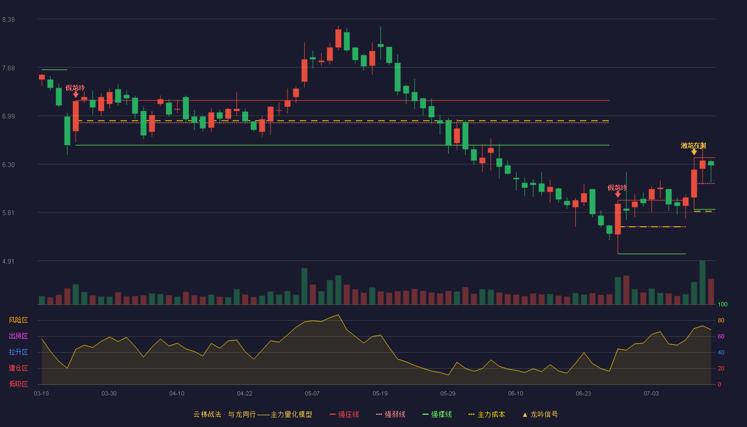Click the 0 indicator axis value
Viewport: 747px width, 427px height.
coord(719,385)
